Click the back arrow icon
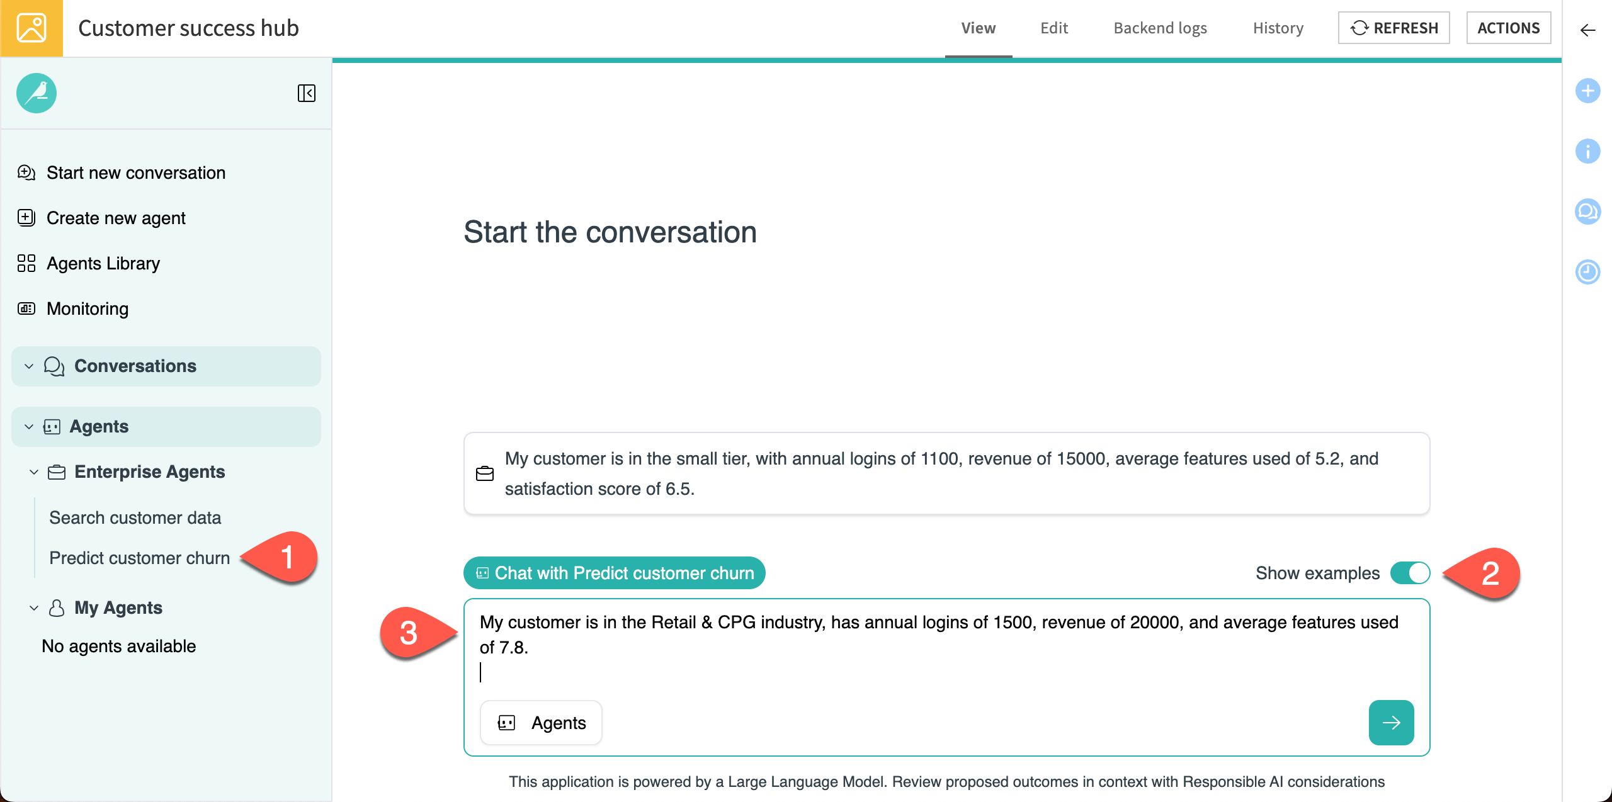Viewport: 1612px width, 802px height. (1587, 30)
